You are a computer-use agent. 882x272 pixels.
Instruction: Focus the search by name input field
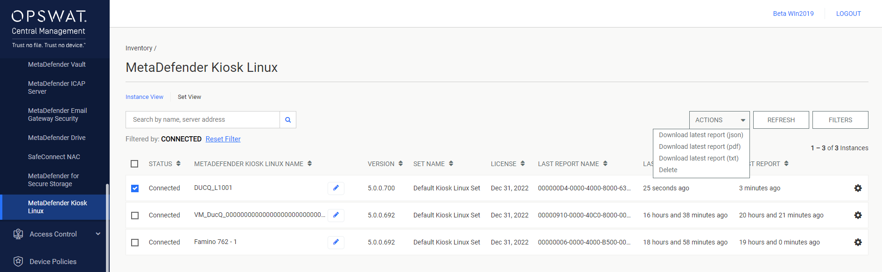203,120
